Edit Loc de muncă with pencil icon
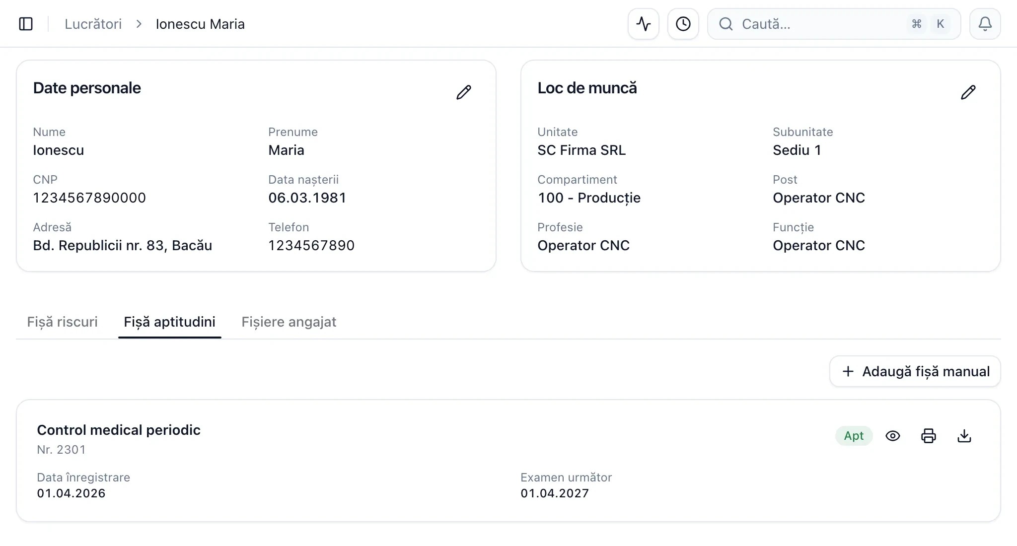1017x546 pixels. point(968,92)
